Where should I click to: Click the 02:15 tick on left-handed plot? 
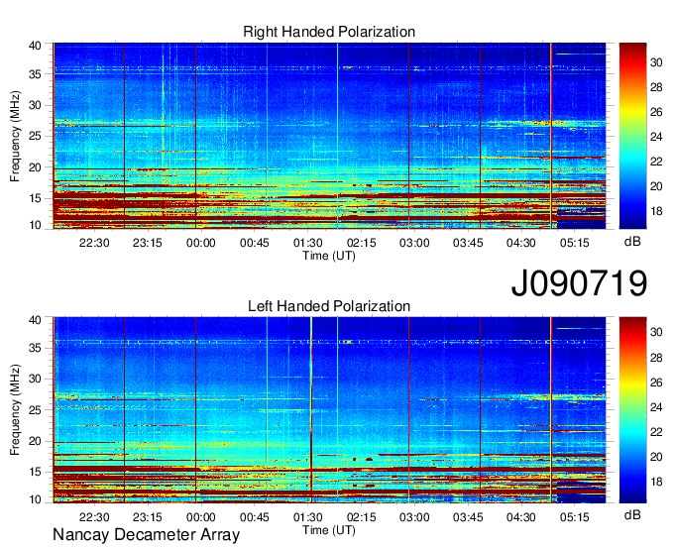(x=361, y=517)
